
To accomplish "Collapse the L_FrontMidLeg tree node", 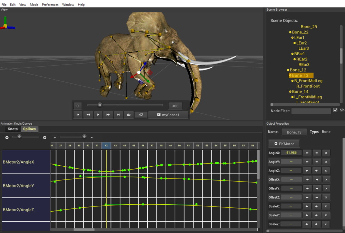I will coord(293,97).
